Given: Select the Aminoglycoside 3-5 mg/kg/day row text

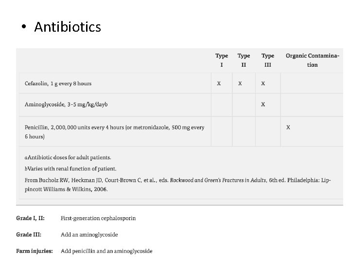Looking at the screenshot, I should 67,104.
